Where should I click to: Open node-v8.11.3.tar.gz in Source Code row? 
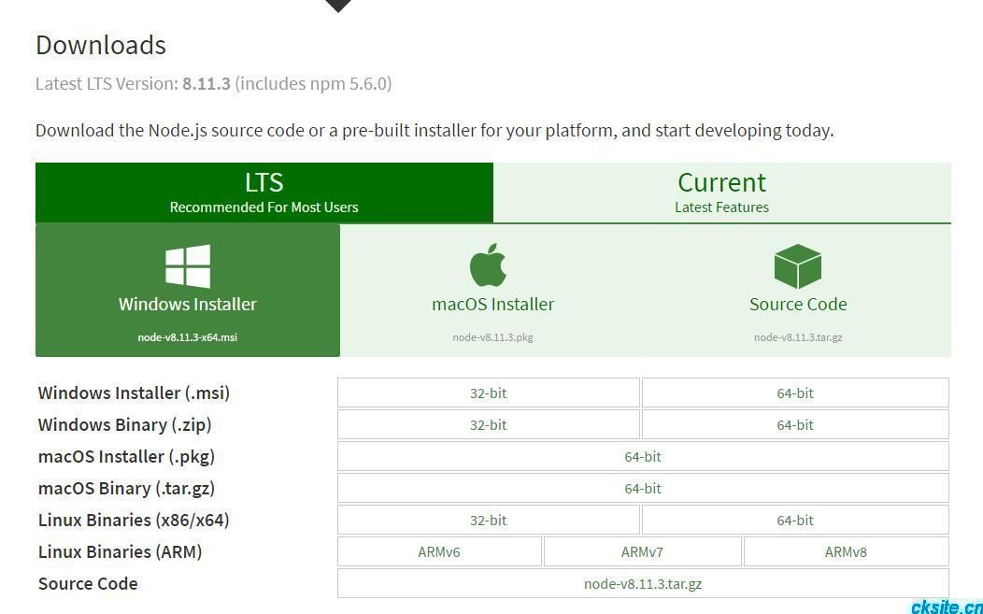coord(643,584)
